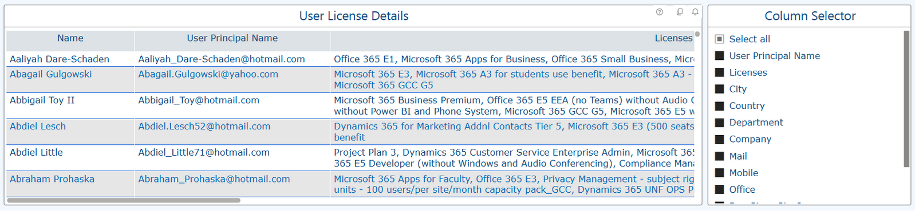
Task: Toggle the Country column checkbox
Action: (x=720, y=106)
